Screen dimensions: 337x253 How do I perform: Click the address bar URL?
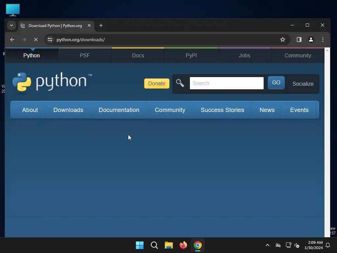tap(81, 40)
